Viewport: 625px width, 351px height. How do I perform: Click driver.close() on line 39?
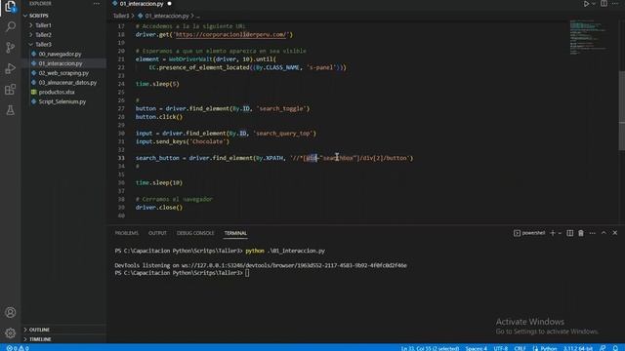(x=158, y=208)
